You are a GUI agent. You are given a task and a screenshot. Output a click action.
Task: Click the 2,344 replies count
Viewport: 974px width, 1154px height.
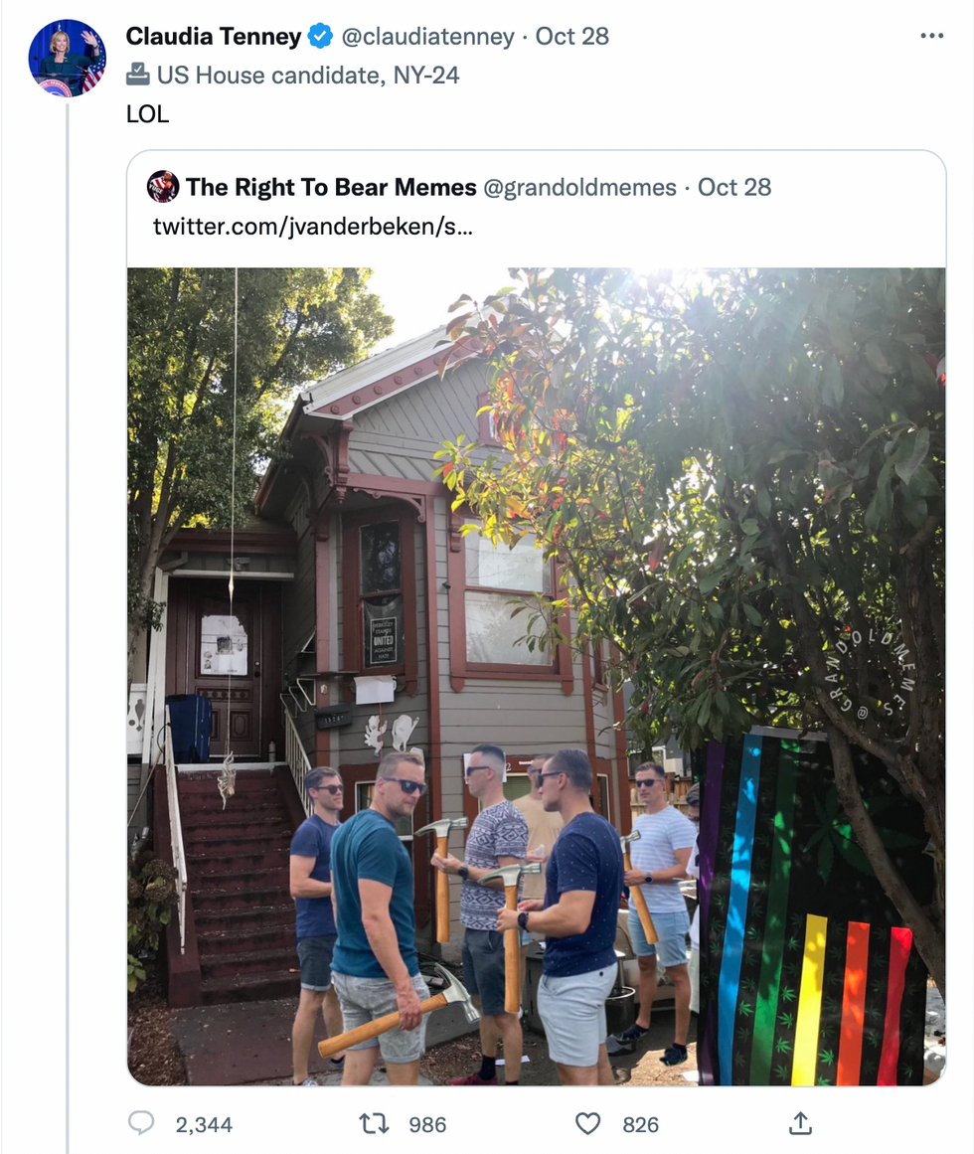pyautogui.click(x=204, y=1124)
